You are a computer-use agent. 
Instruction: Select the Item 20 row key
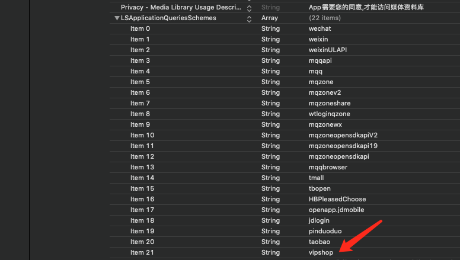point(142,242)
